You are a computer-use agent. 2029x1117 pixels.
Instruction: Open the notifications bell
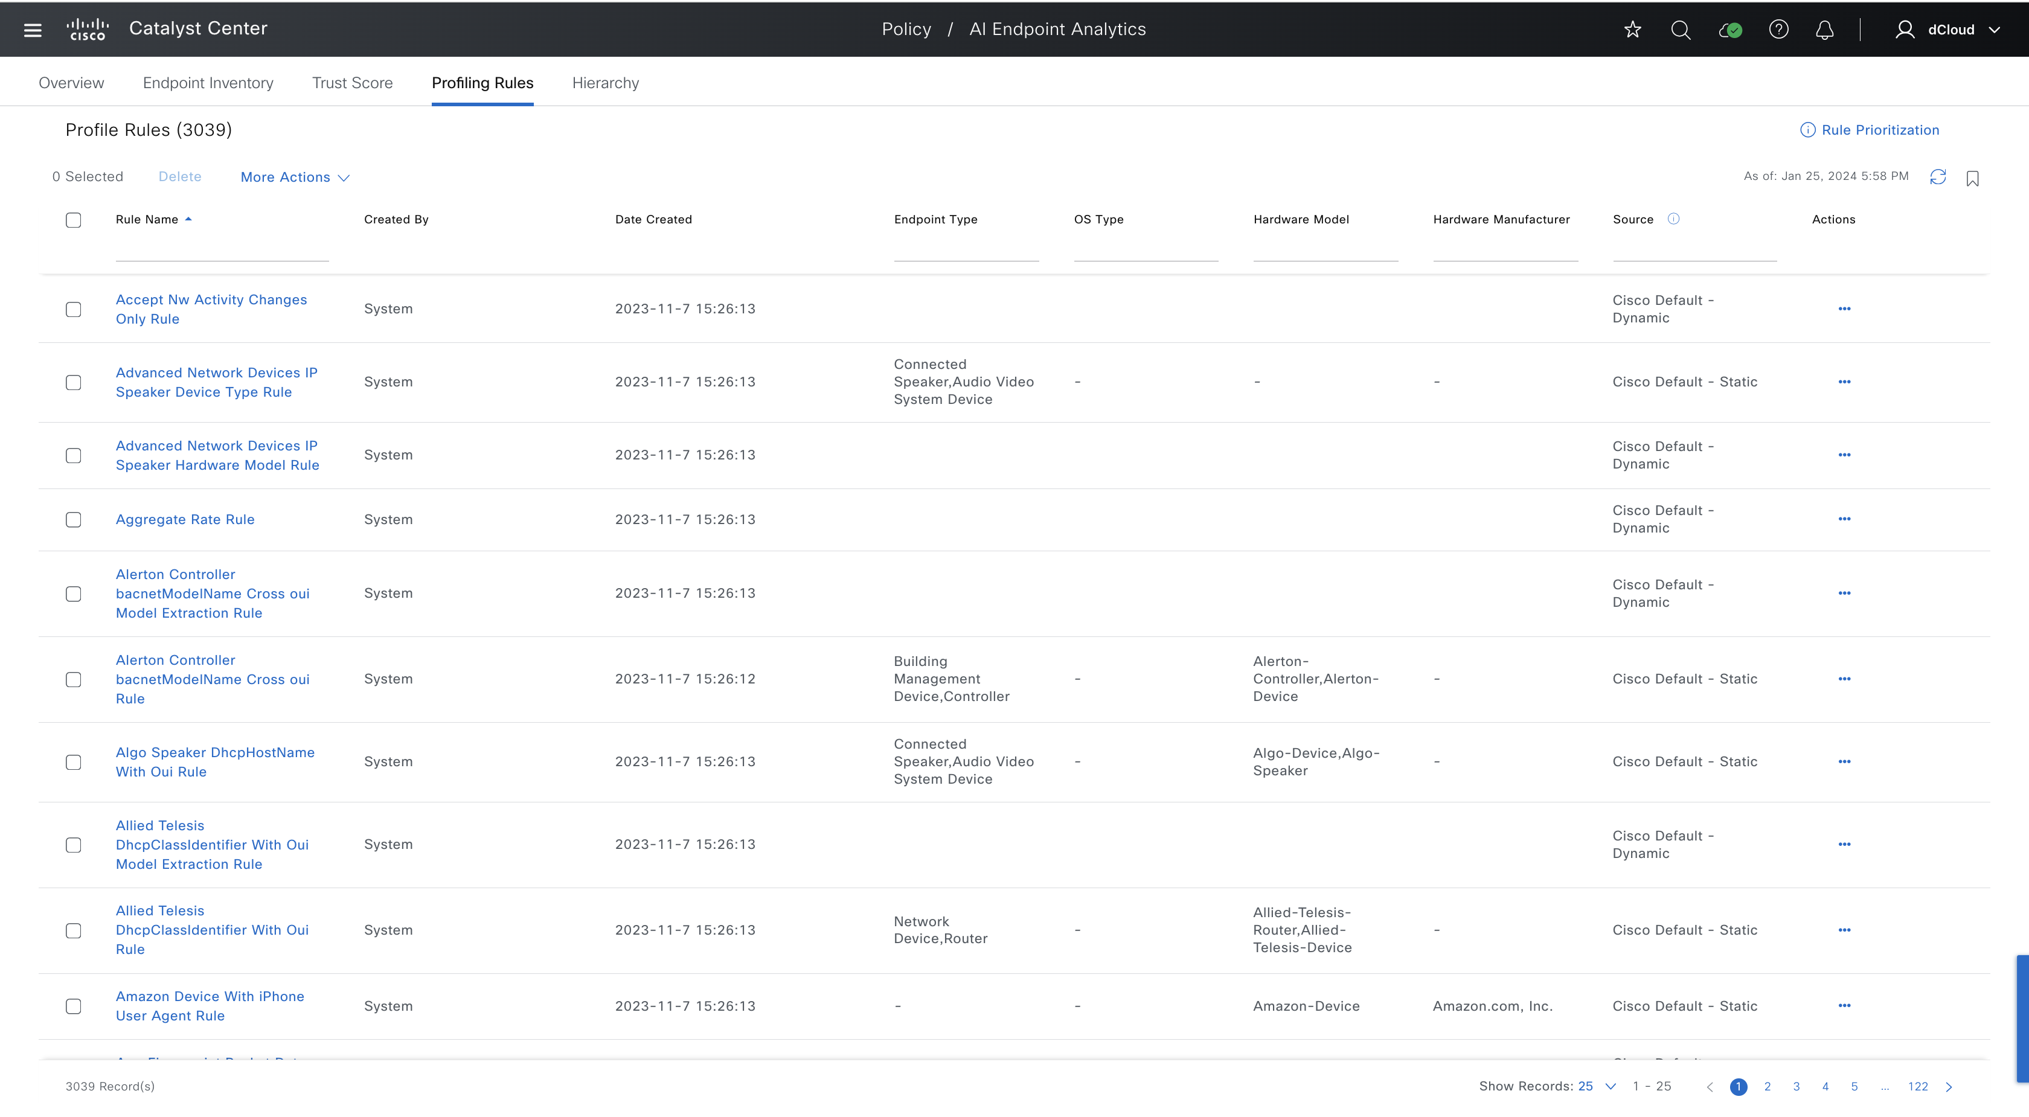tap(1824, 30)
